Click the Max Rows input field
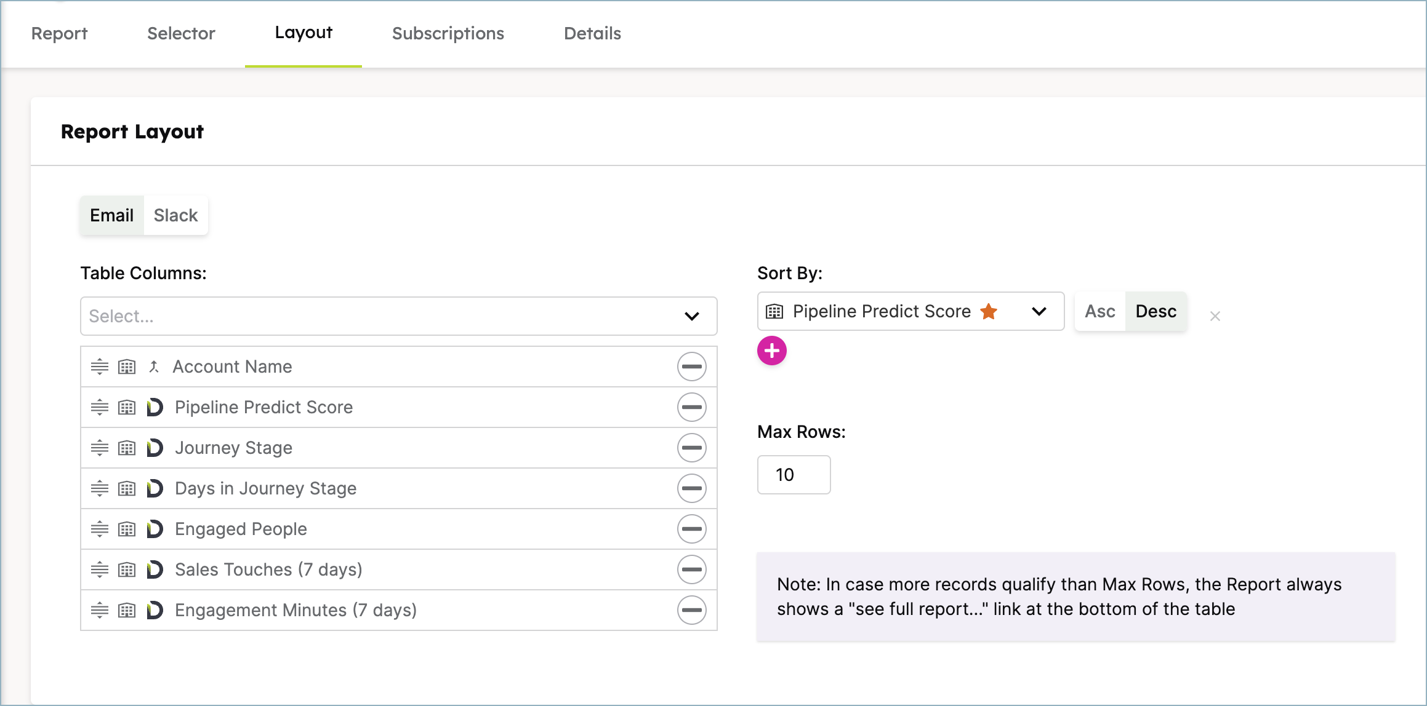This screenshot has height=706, width=1427. tap(794, 475)
